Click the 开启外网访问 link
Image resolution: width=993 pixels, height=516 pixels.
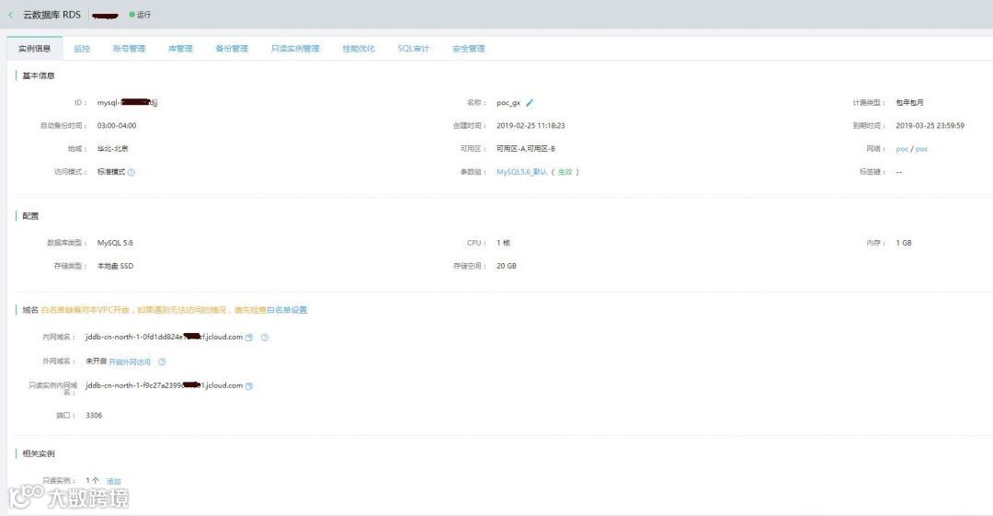point(130,362)
